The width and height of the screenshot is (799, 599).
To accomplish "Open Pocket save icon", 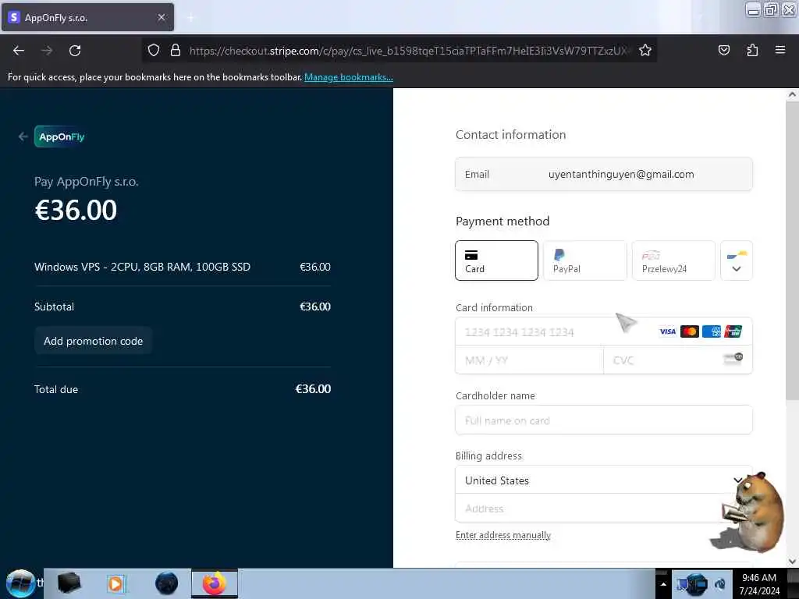I will tap(724, 51).
